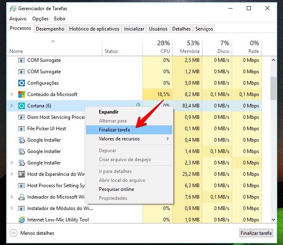Open the Valores de recursos submenu
The image size is (283, 245).
point(129,139)
